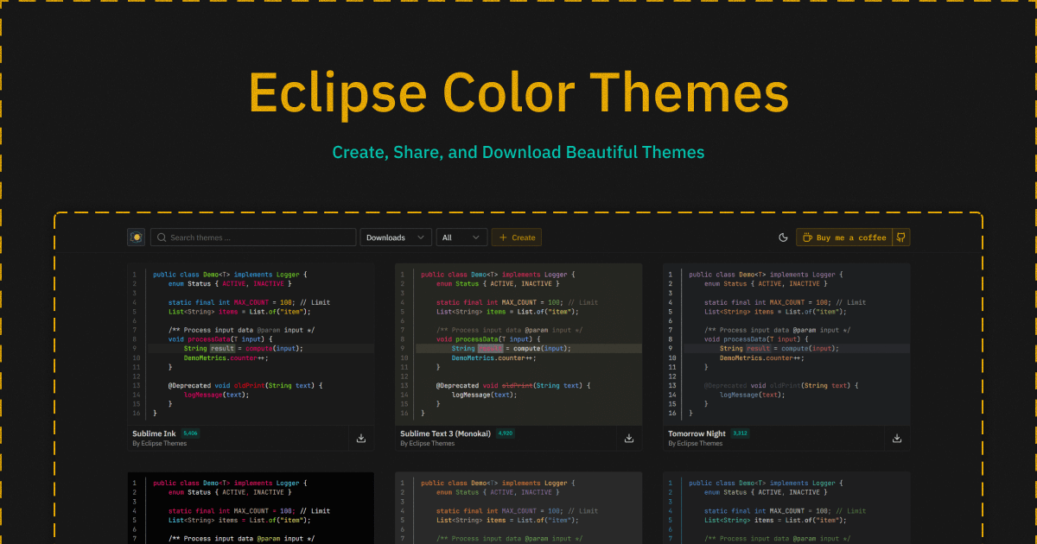Download the Sublime Ink theme via its download icon
This screenshot has height=544, width=1037.
click(x=360, y=438)
